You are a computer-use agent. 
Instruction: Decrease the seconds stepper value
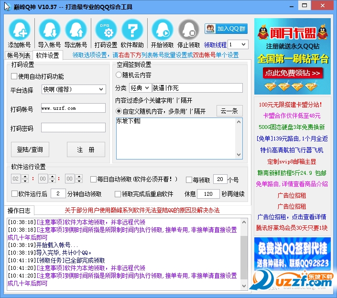point(79,181)
